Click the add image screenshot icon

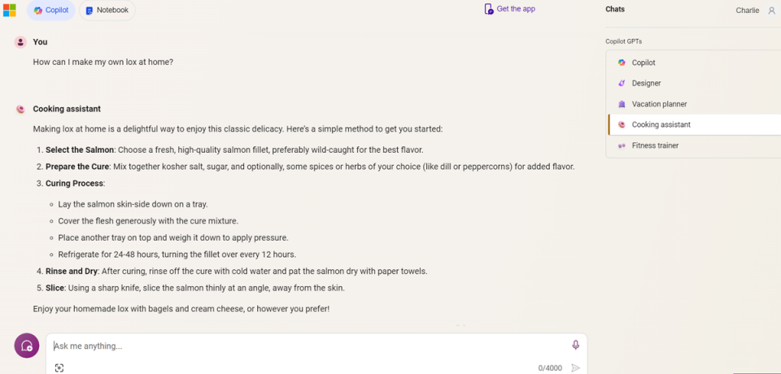(59, 368)
